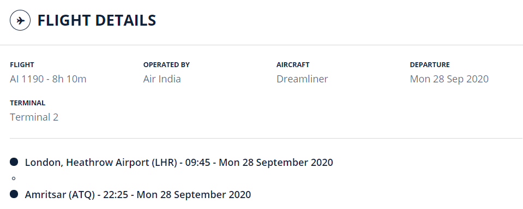The width and height of the screenshot is (523, 209).
Task: Click the Mon 28 September 2020 arrival date
Action: [194, 195]
